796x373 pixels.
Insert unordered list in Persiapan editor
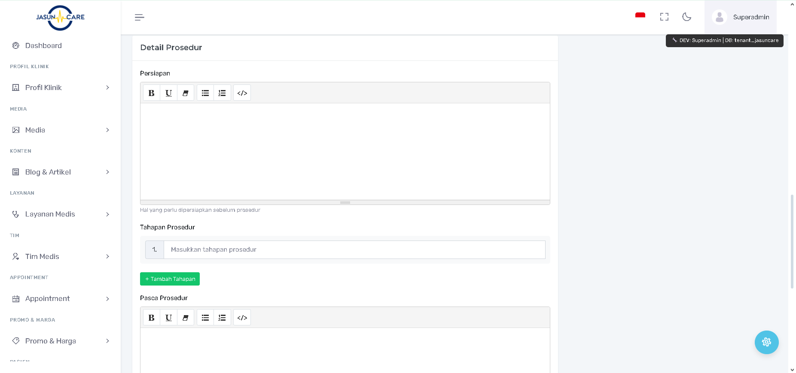click(205, 93)
